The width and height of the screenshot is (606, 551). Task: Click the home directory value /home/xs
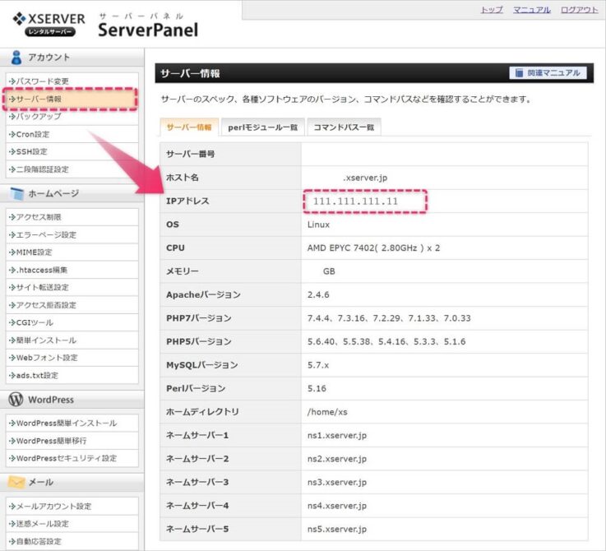pyautogui.click(x=327, y=412)
